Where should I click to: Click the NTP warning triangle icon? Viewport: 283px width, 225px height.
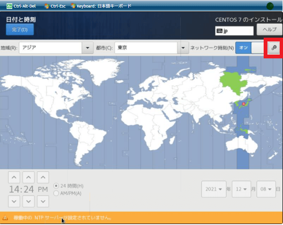click(x=5, y=217)
